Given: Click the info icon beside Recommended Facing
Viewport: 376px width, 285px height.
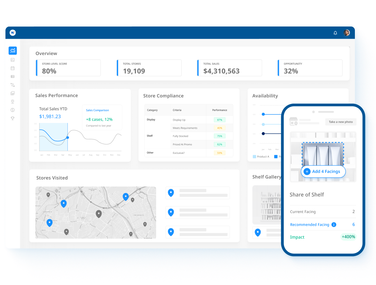Looking at the screenshot, I should click(334, 225).
